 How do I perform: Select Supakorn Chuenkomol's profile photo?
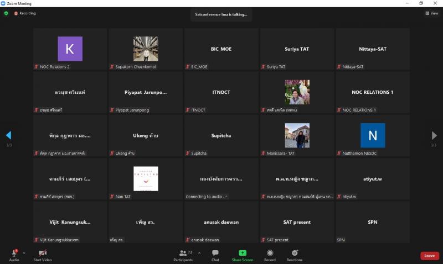click(146, 49)
